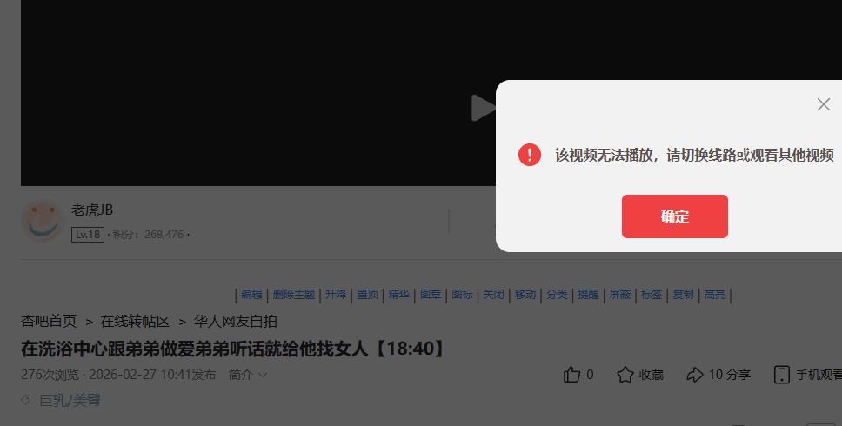This screenshot has height=426, width=842.
Task: Click the mobile phone 手机观看 icon
Action: point(781,375)
